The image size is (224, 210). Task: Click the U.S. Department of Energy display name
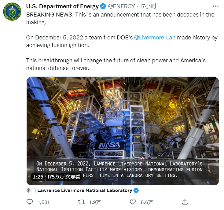click(x=62, y=6)
